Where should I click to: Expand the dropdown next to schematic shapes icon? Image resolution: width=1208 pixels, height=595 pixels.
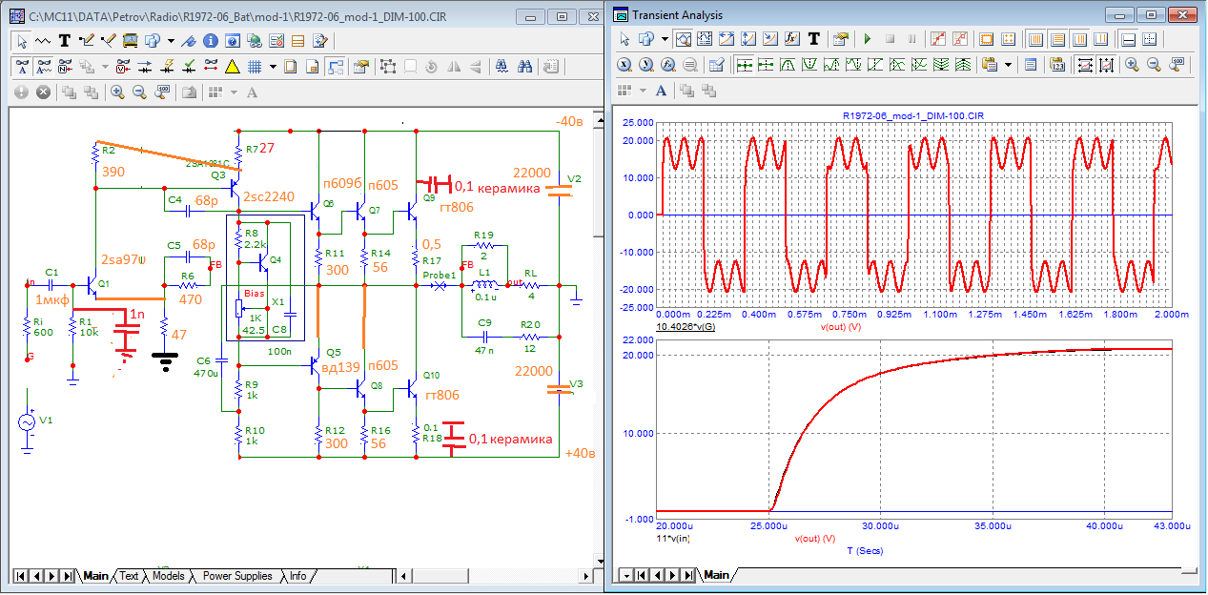click(171, 41)
